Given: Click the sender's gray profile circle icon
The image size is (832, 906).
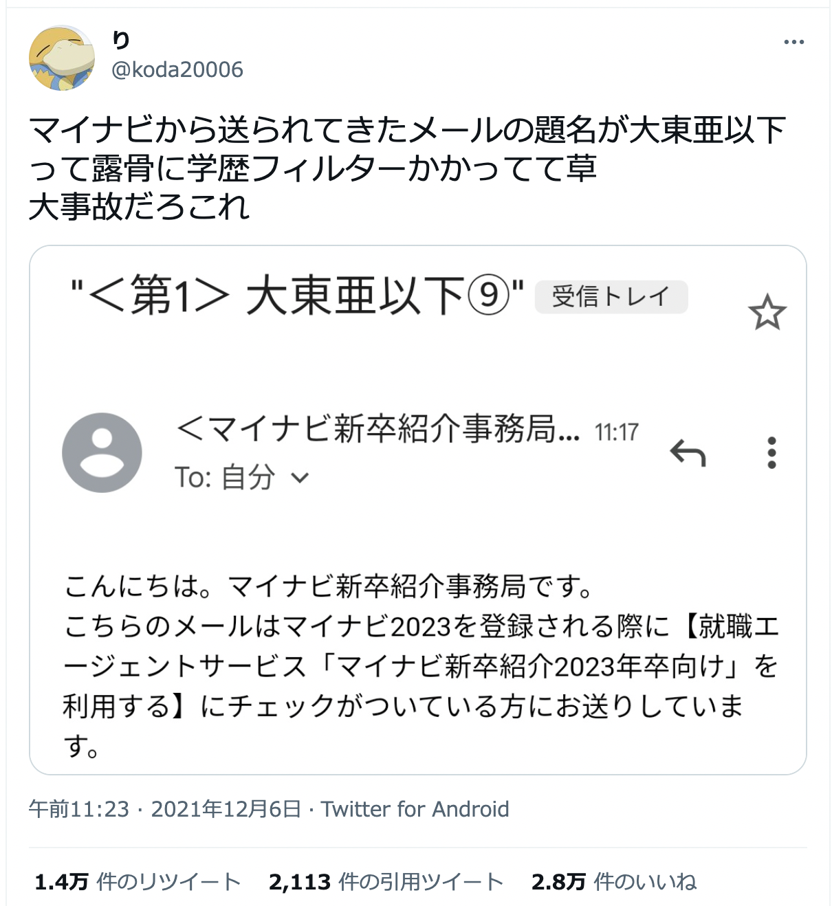Looking at the screenshot, I should point(101,452).
